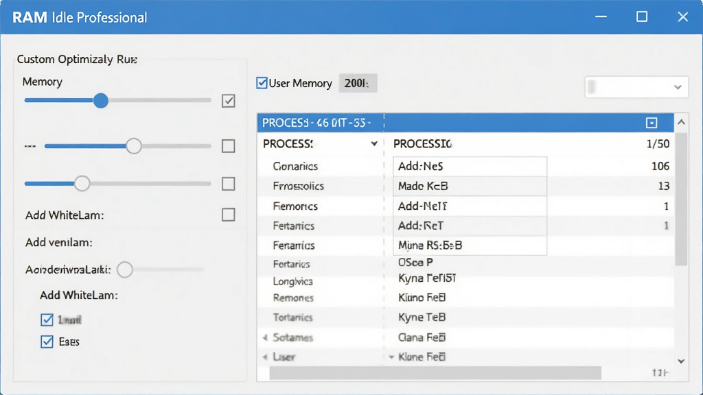The width and height of the screenshot is (703, 395).
Task: Click the Mjuna RS:BeB cell
Action: click(470, 246)
